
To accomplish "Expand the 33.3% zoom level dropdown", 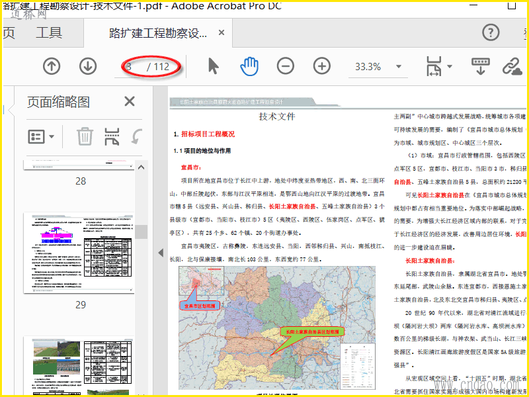I will [399, 67].
